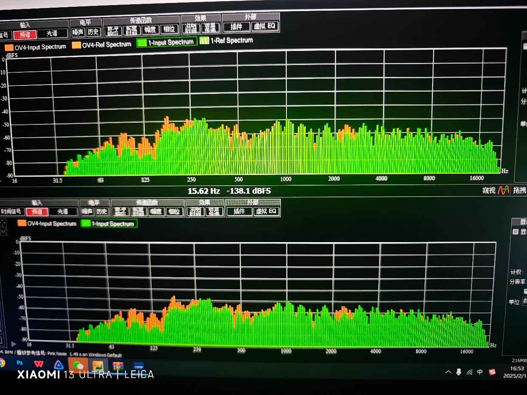Click the network tray icon
This screenshot has width=527, height=395.
469,372
